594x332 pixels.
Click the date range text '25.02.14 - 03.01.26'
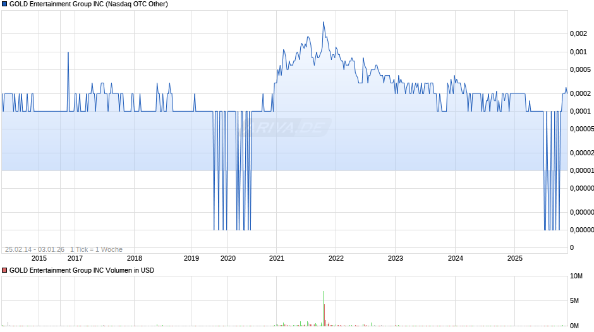pyautogui.click(x=35, y=249)
